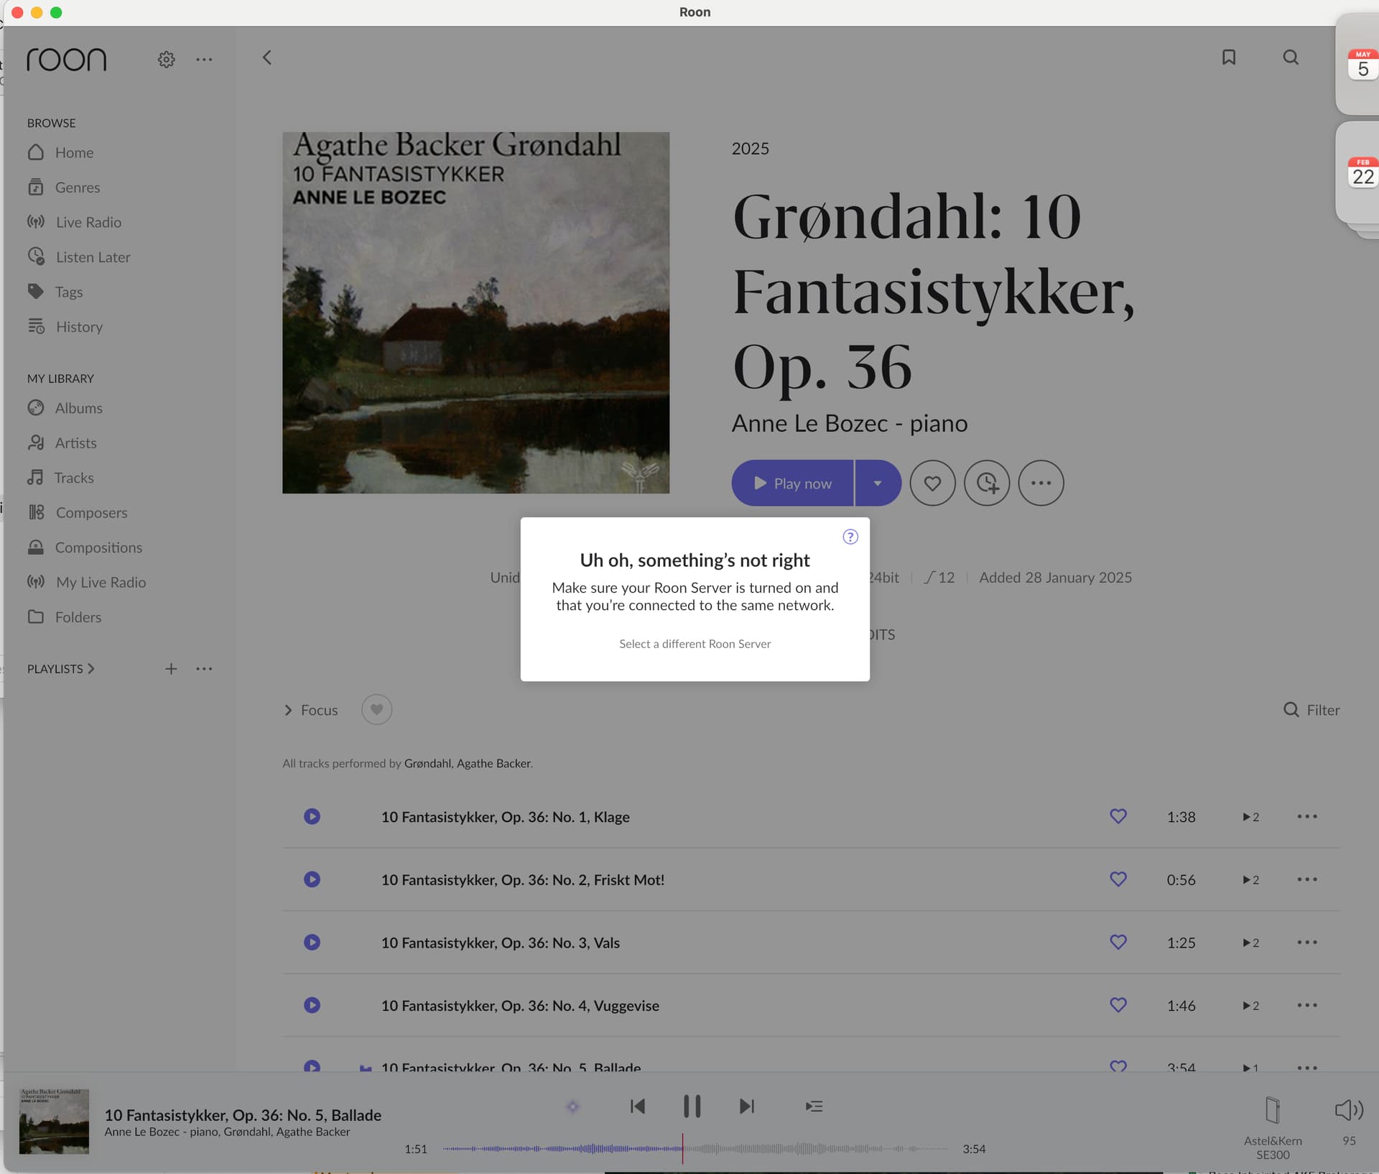Toggle heart favorite for No. 2, Friskt Mot!
This screenshot has width=1379, height=1174.
1118,879
